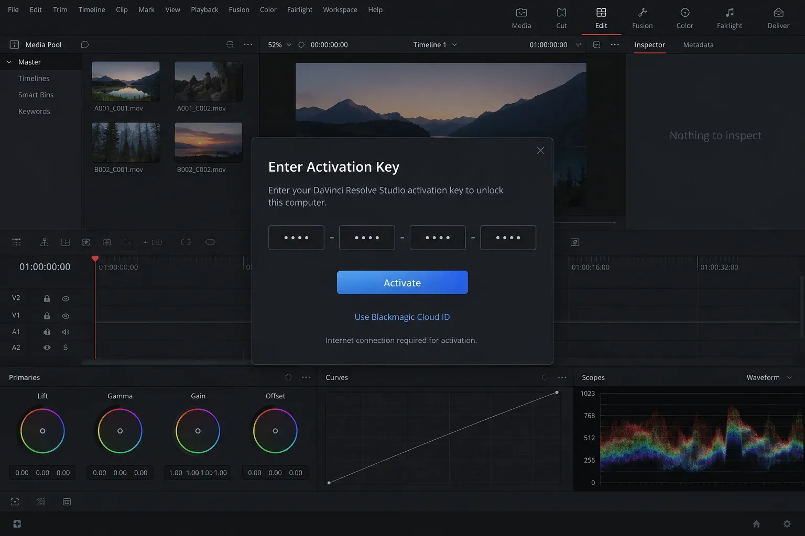Close the Enter Activation Key dialog
Screen dimensions: 805x536
pos(540,150)
